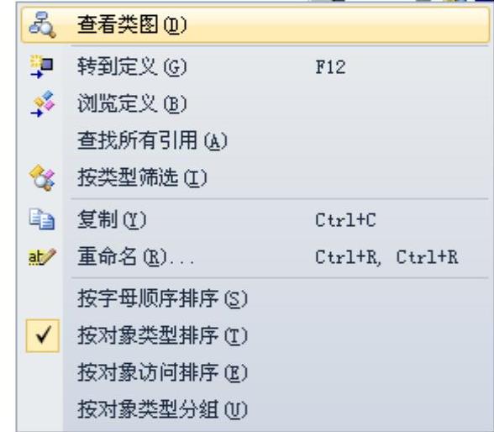Choose 按对象访问排序(E) sorting option
494x432 pixels.
(255, 373)
